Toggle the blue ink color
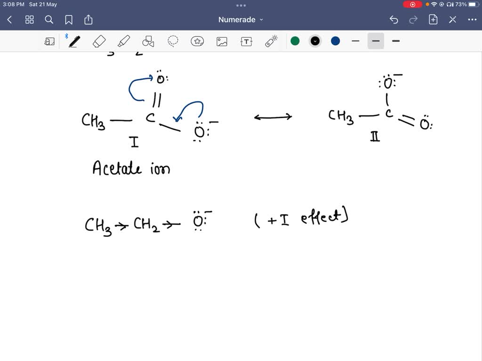Viewport: 482px width, 361px height. click(x=335, y=41)
